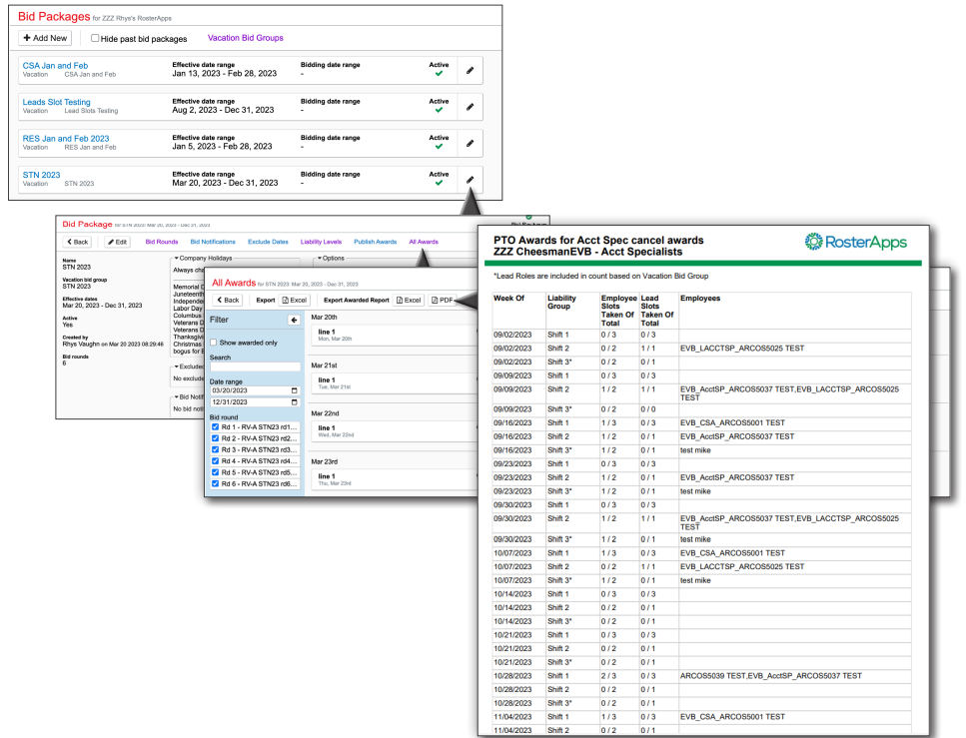Viewport: 966px width, 738px height.
Task: Open the CSA Jan and Feb package link
Action: tap(56, 65)
